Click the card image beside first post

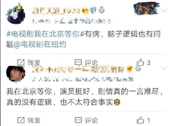coord(147,8)
